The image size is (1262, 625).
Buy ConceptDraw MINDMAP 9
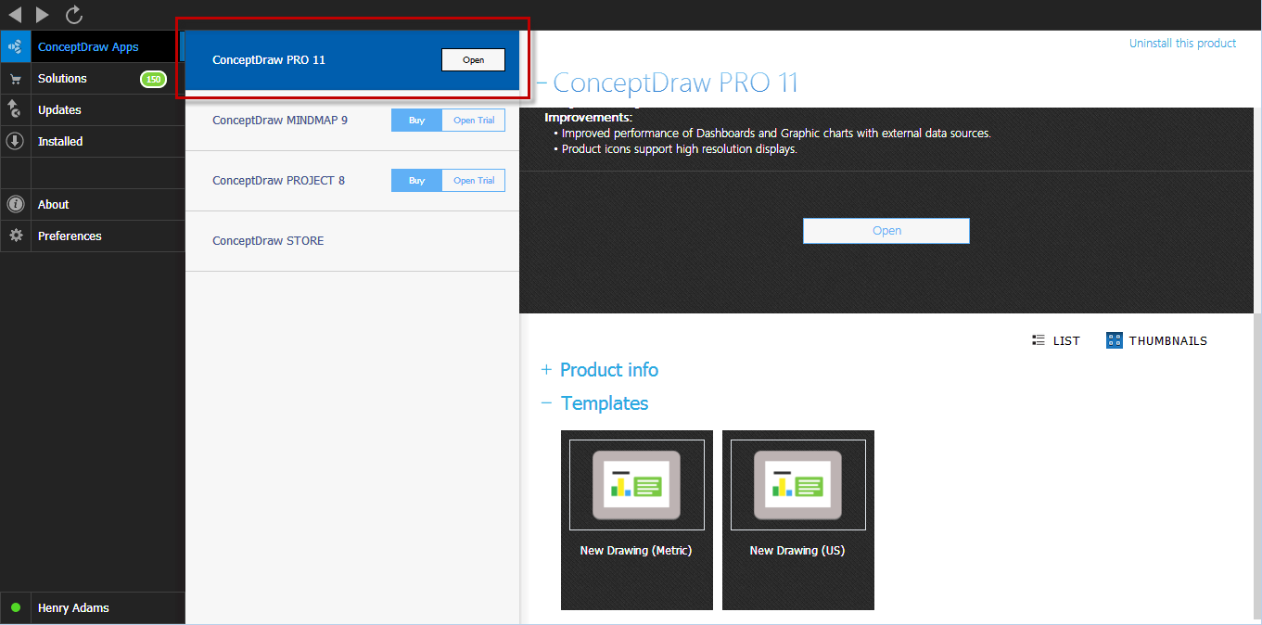pos(416,120)
